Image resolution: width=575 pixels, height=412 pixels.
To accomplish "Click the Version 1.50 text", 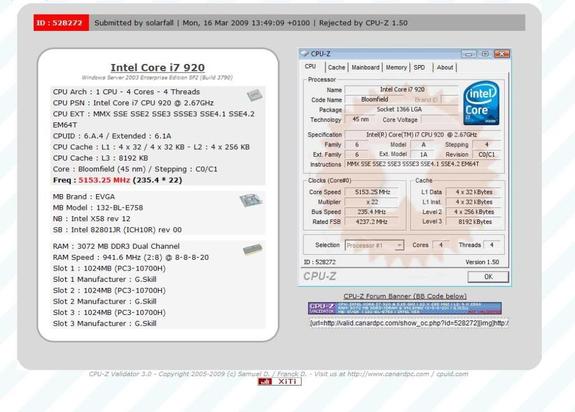I will click(x=482, y=262).
